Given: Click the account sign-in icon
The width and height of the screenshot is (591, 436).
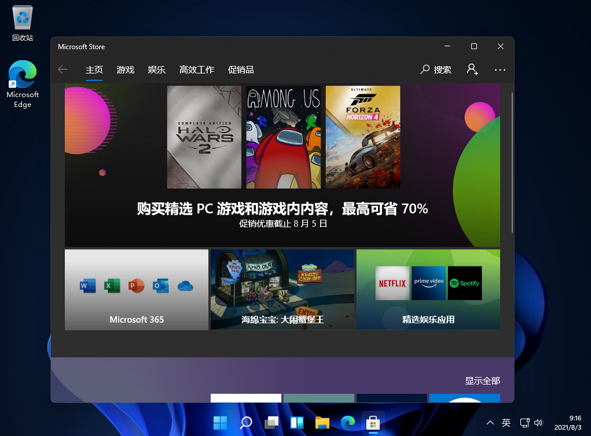Looking at the screenshot, I should point(472,69).
